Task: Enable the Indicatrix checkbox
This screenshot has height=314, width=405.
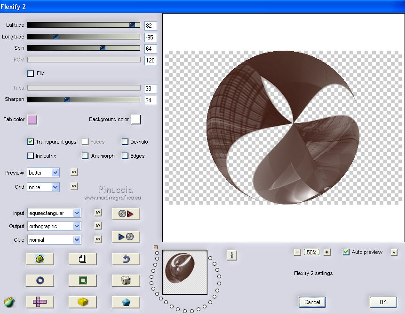Action: pos(31,156)
